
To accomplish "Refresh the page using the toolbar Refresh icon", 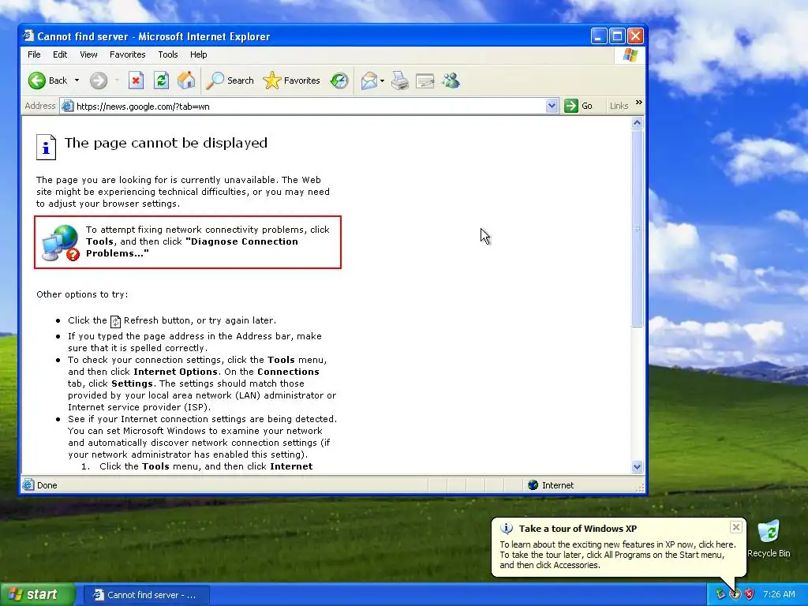I will [x=161, y=80].
